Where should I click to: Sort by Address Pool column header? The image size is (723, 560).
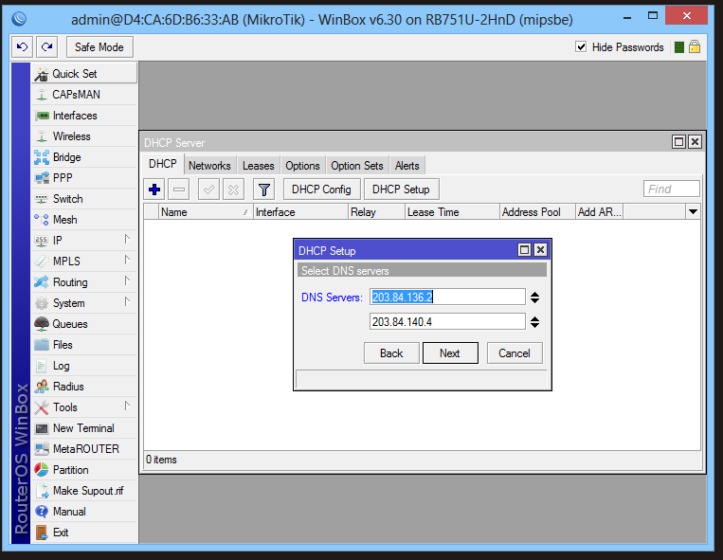click(537, 212)
